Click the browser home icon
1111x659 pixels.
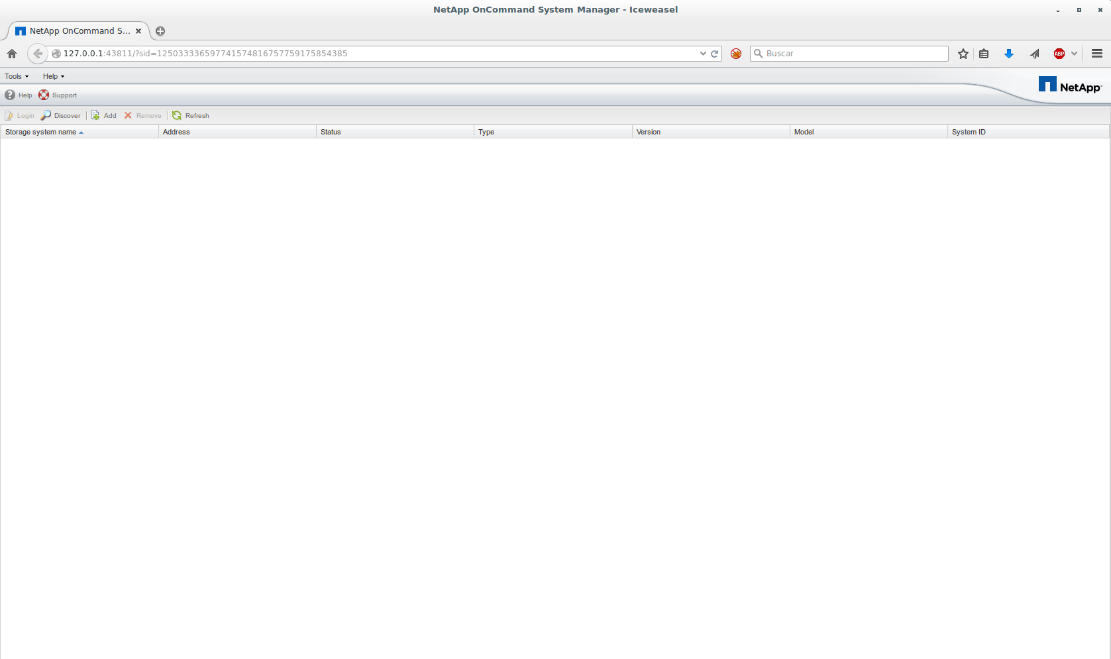pyautogui.click(x=12, y=54)
